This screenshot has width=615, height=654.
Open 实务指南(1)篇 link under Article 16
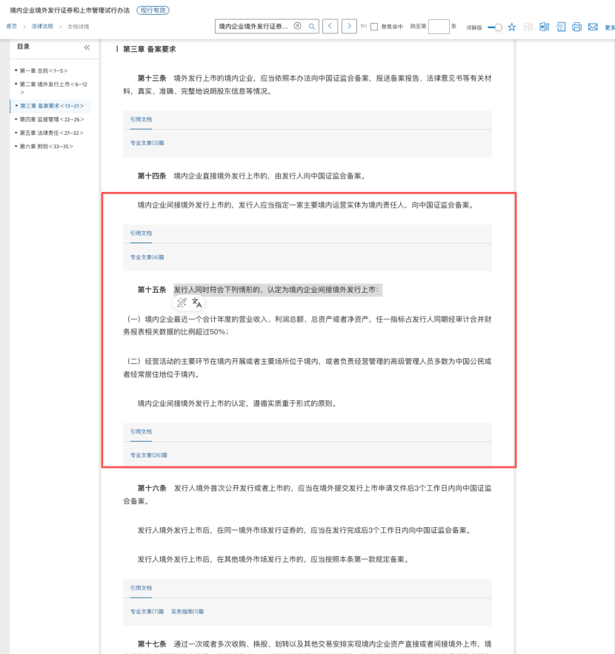[187, 612]
